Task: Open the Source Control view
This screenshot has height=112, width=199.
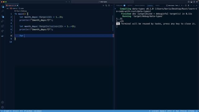Action: 2,16
